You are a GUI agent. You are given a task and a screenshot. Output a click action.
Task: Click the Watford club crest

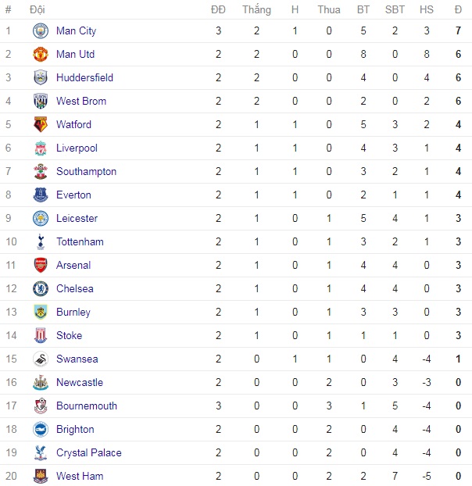point(41,124)
